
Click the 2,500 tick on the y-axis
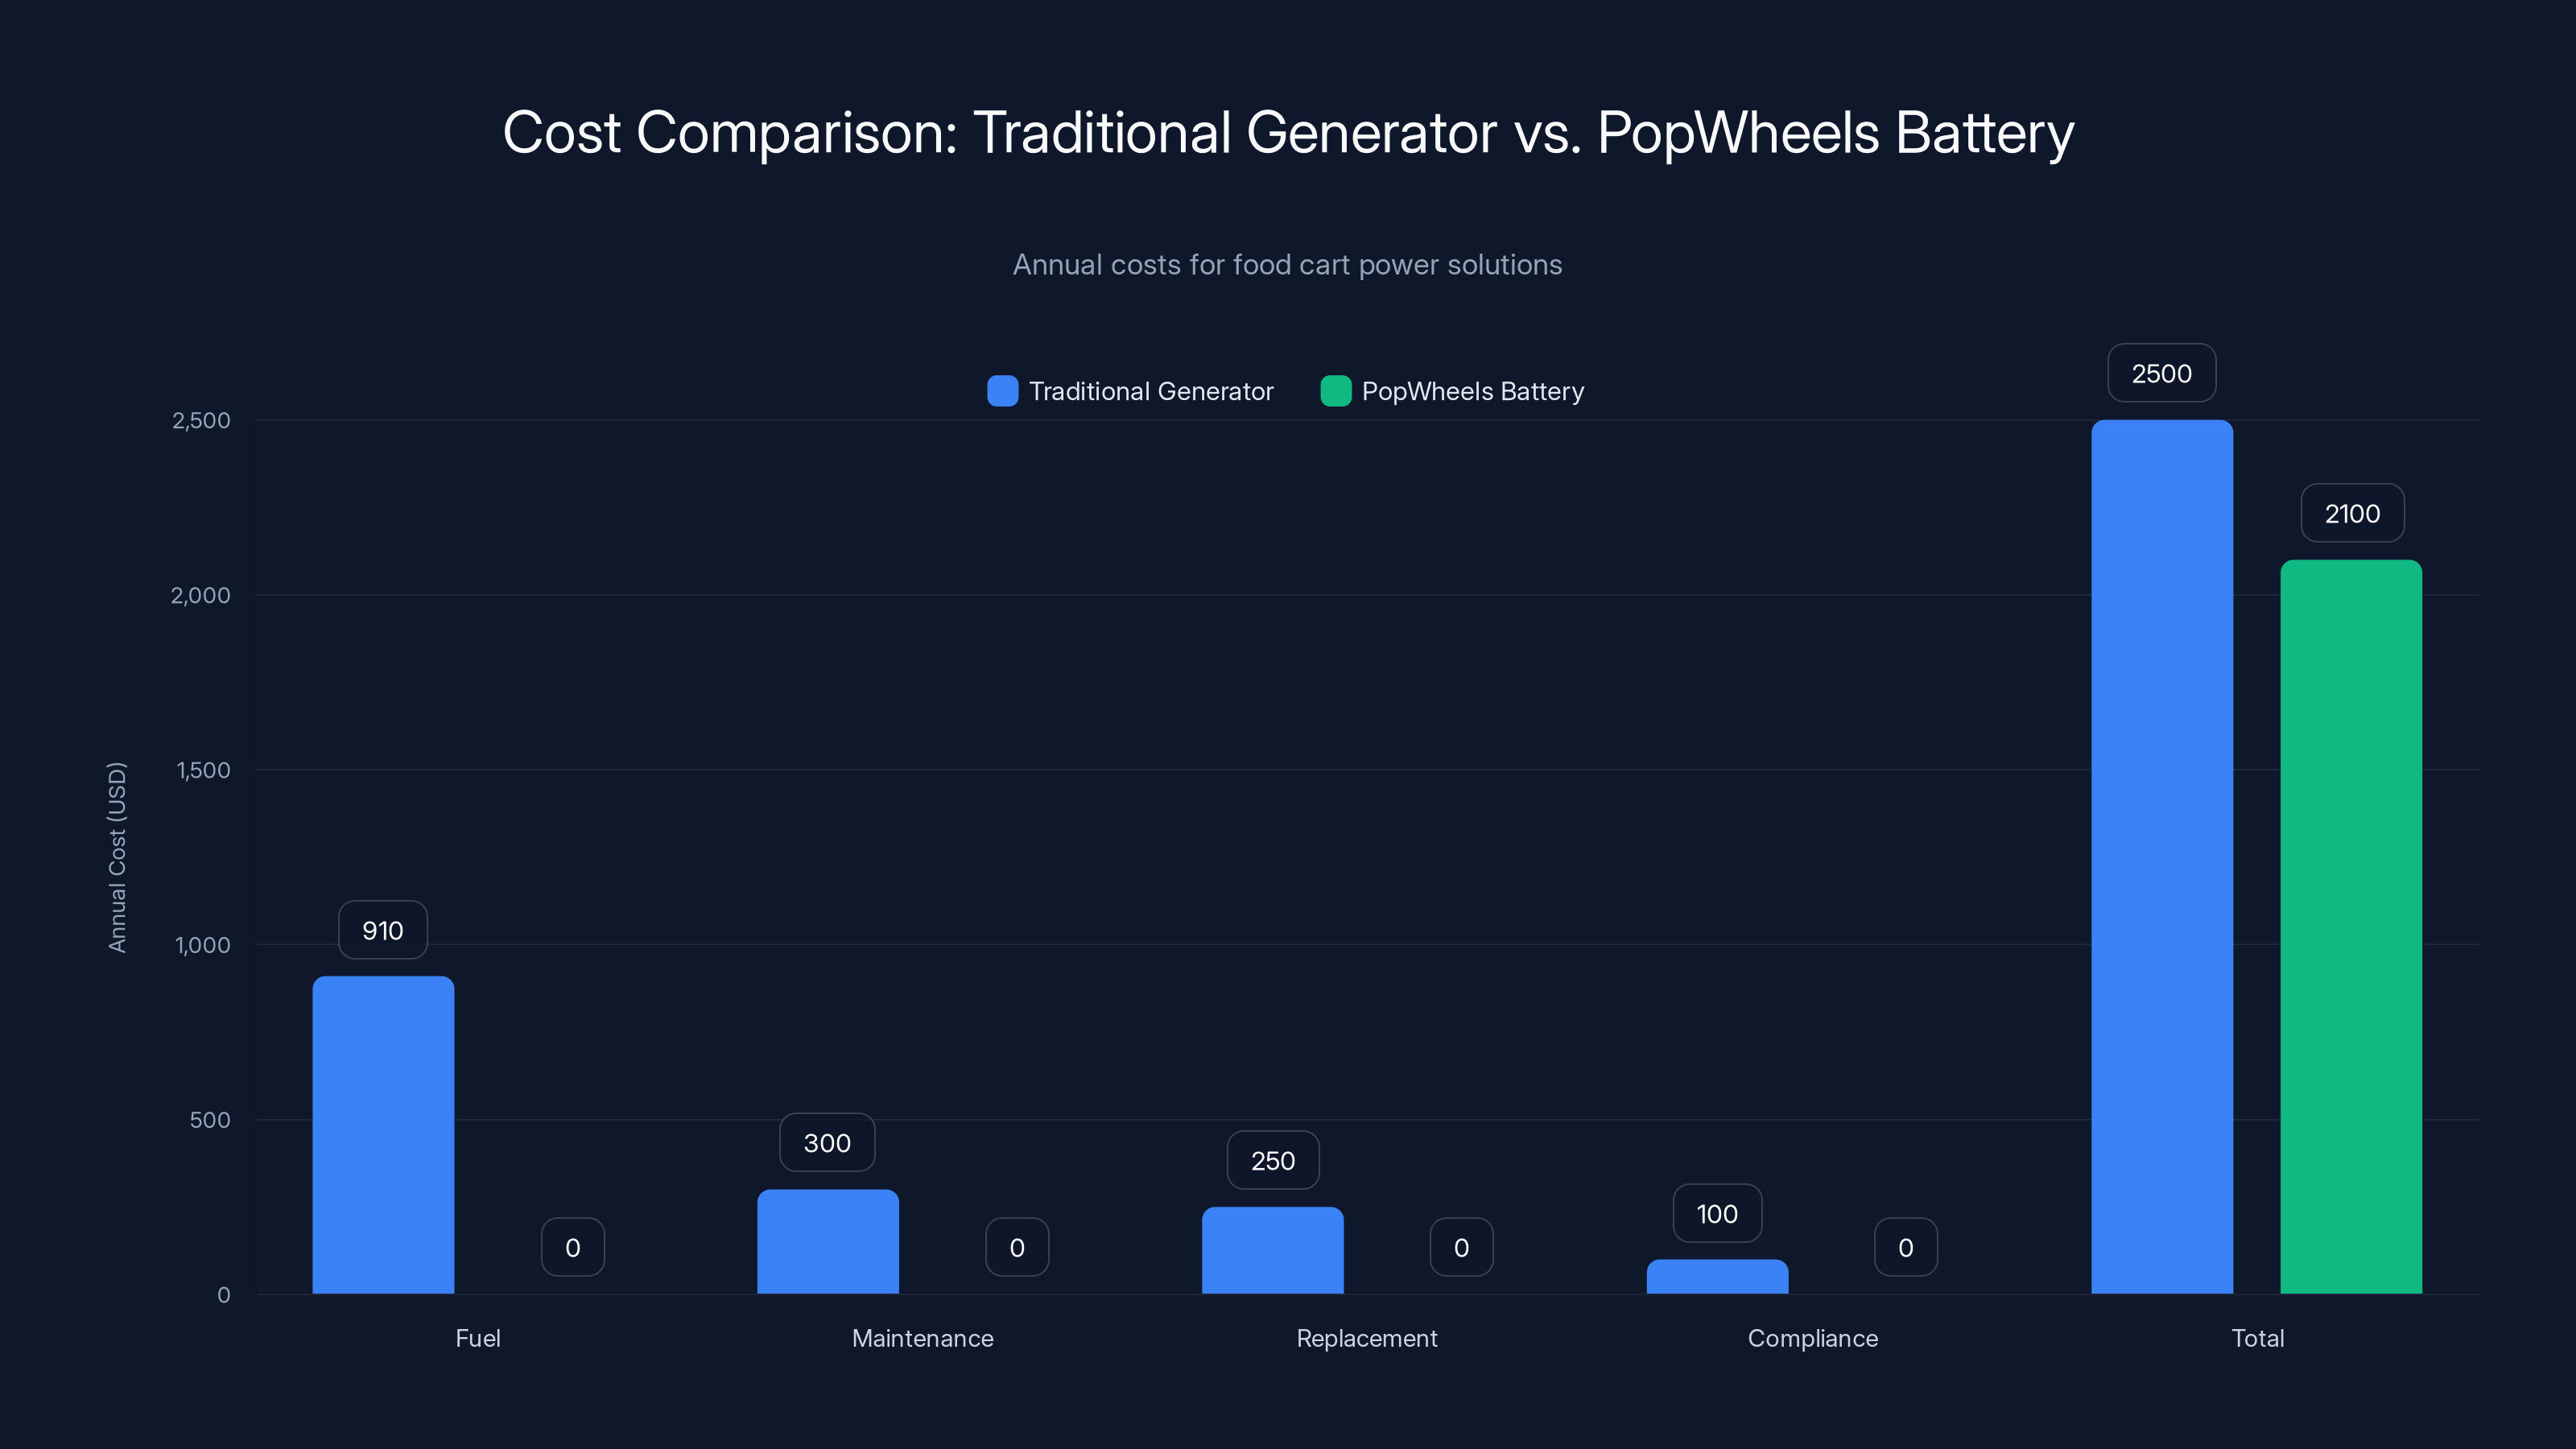pyautogui.click(x=199, y=420)
